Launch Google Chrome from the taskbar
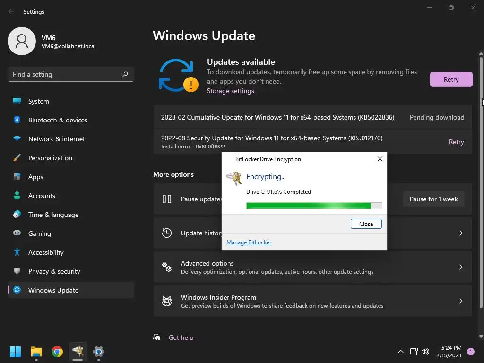 [57, 352]
